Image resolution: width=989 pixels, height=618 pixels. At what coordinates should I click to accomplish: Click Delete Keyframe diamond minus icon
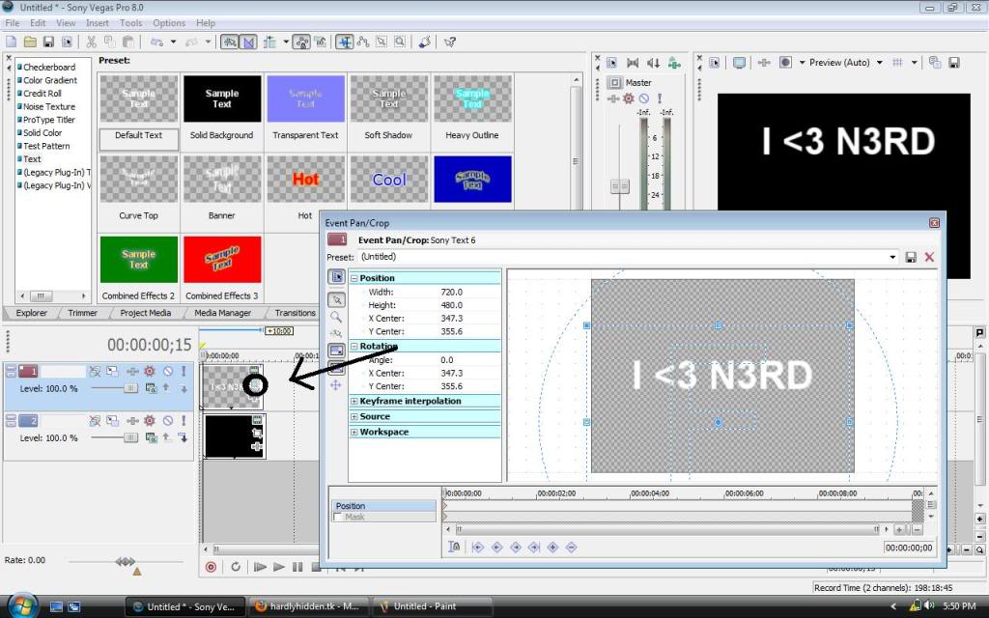pos(572,547)
